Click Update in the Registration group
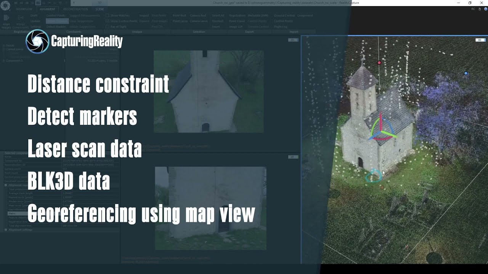Screen dimensions: 488x274 point(35,21)
